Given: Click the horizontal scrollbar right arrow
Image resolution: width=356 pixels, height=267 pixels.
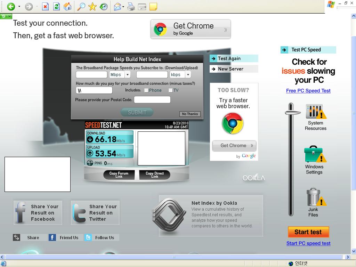Looking at the screenshot, I should point(348,257).
